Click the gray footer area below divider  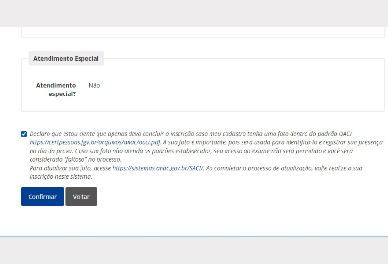click(x=194, y=250)
